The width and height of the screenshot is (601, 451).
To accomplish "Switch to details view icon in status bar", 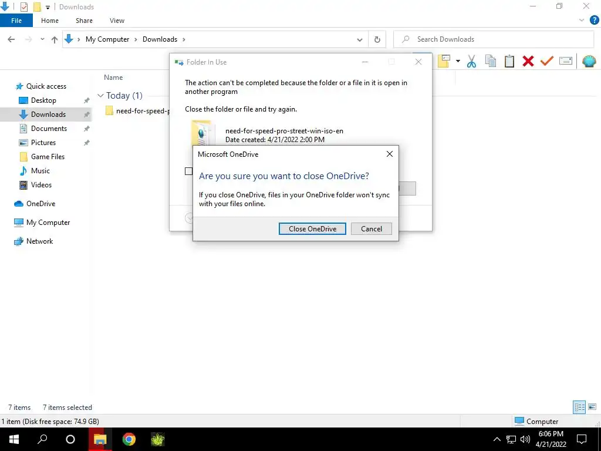I will [x=579, y=407].
